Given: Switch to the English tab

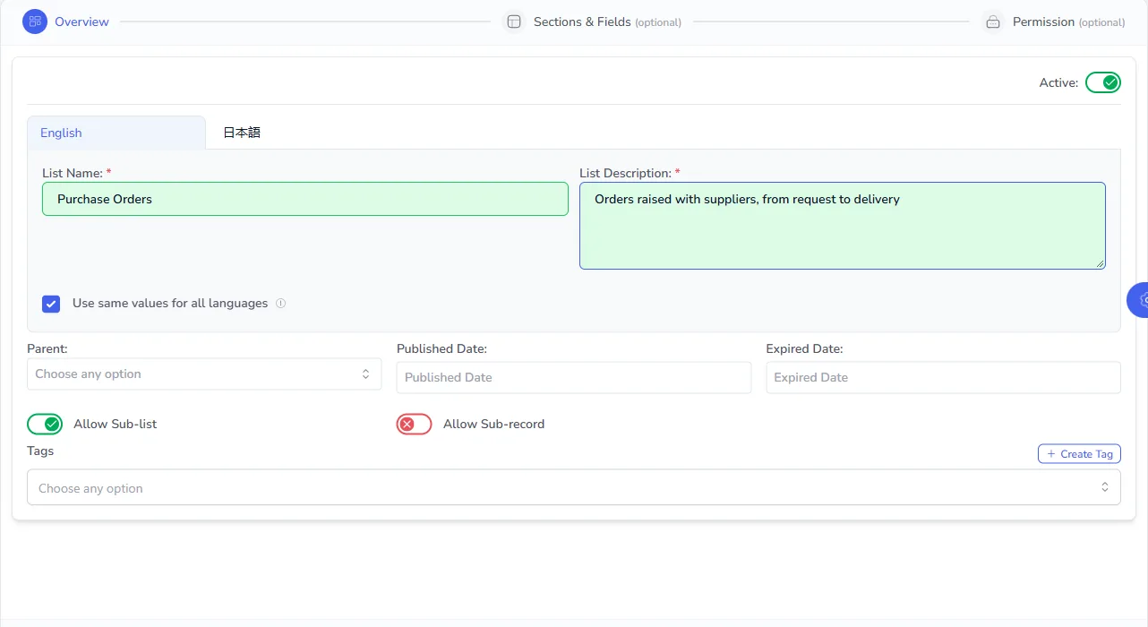Looking at the screenshot, I should point(116,133).
